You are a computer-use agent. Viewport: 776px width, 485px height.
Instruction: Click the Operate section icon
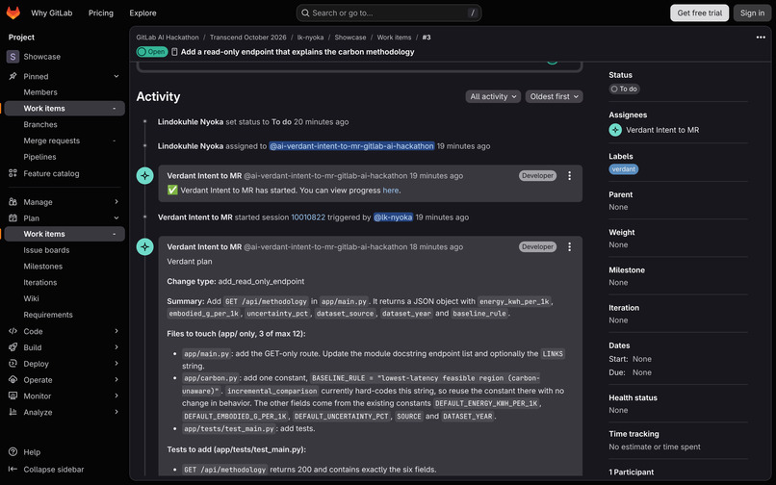coord(13,379)
